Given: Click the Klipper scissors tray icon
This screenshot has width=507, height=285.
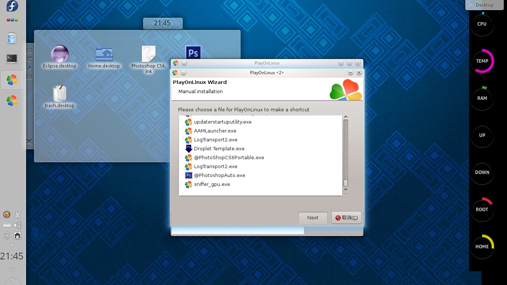Looking at the screenshot, I should tap(17, 215).
